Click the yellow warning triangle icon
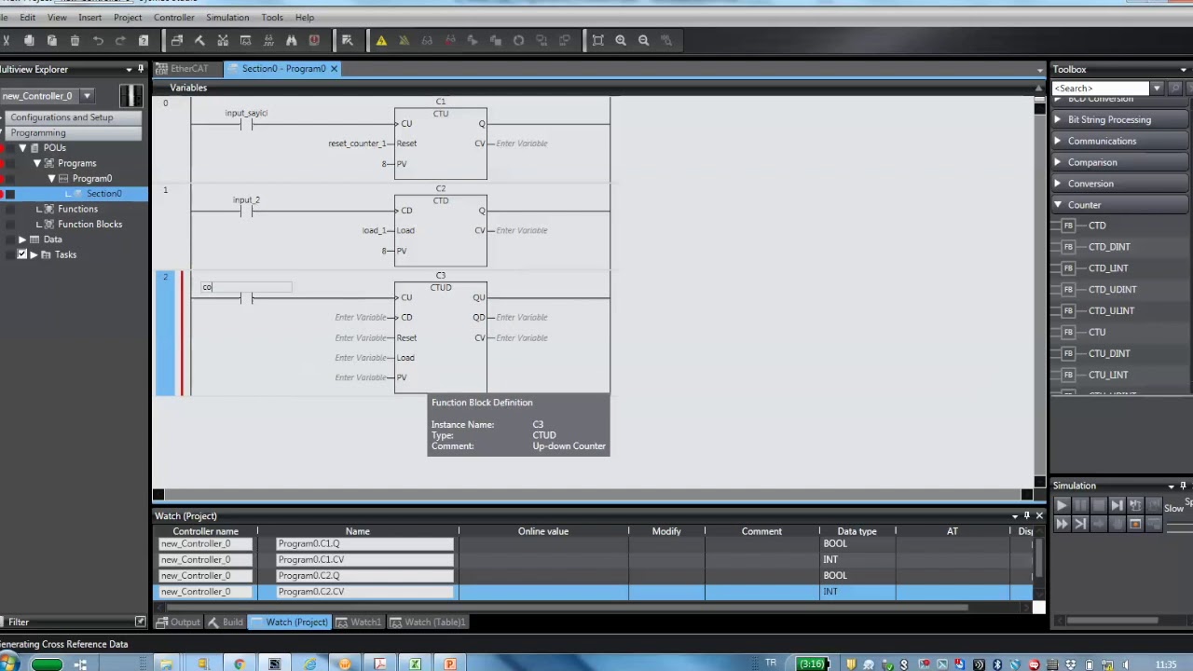This screenshot has width=1193, height=671. [381, 40]
